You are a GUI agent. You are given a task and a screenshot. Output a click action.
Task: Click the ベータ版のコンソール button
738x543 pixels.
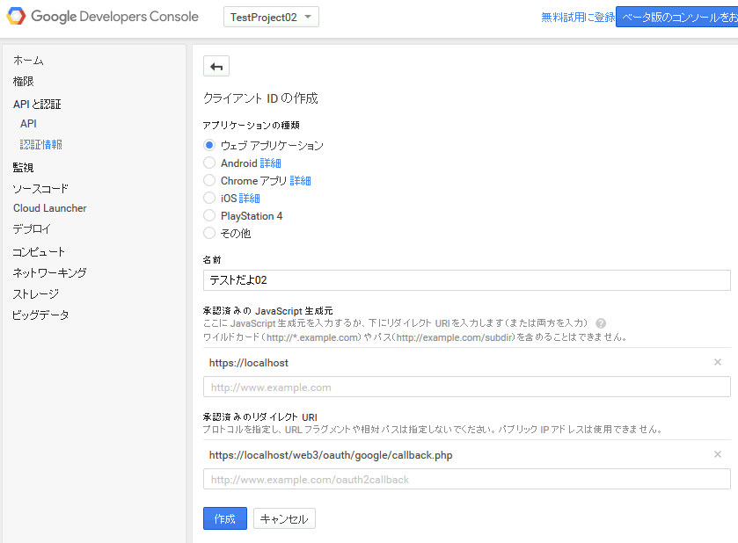point(676,17)
